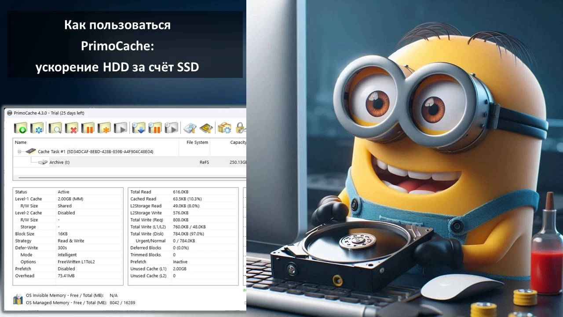The height and width of the screenshot is (317, 563).
Task: Click the Total Write (Disk) value '784.0KB (97.0%)'
Action: click(x=188, y=234)
